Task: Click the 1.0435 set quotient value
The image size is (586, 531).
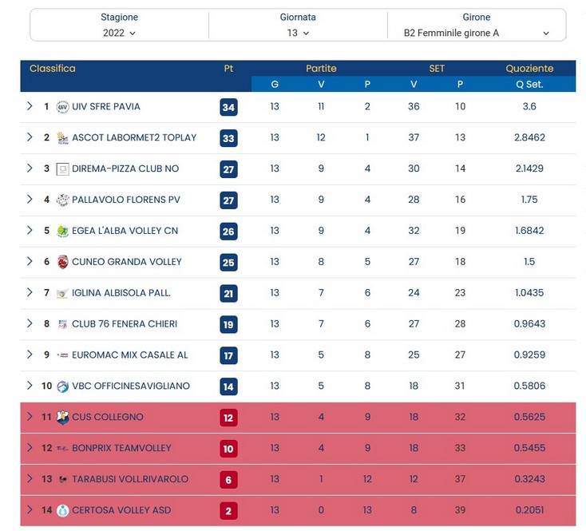Action: click(529, 292)
